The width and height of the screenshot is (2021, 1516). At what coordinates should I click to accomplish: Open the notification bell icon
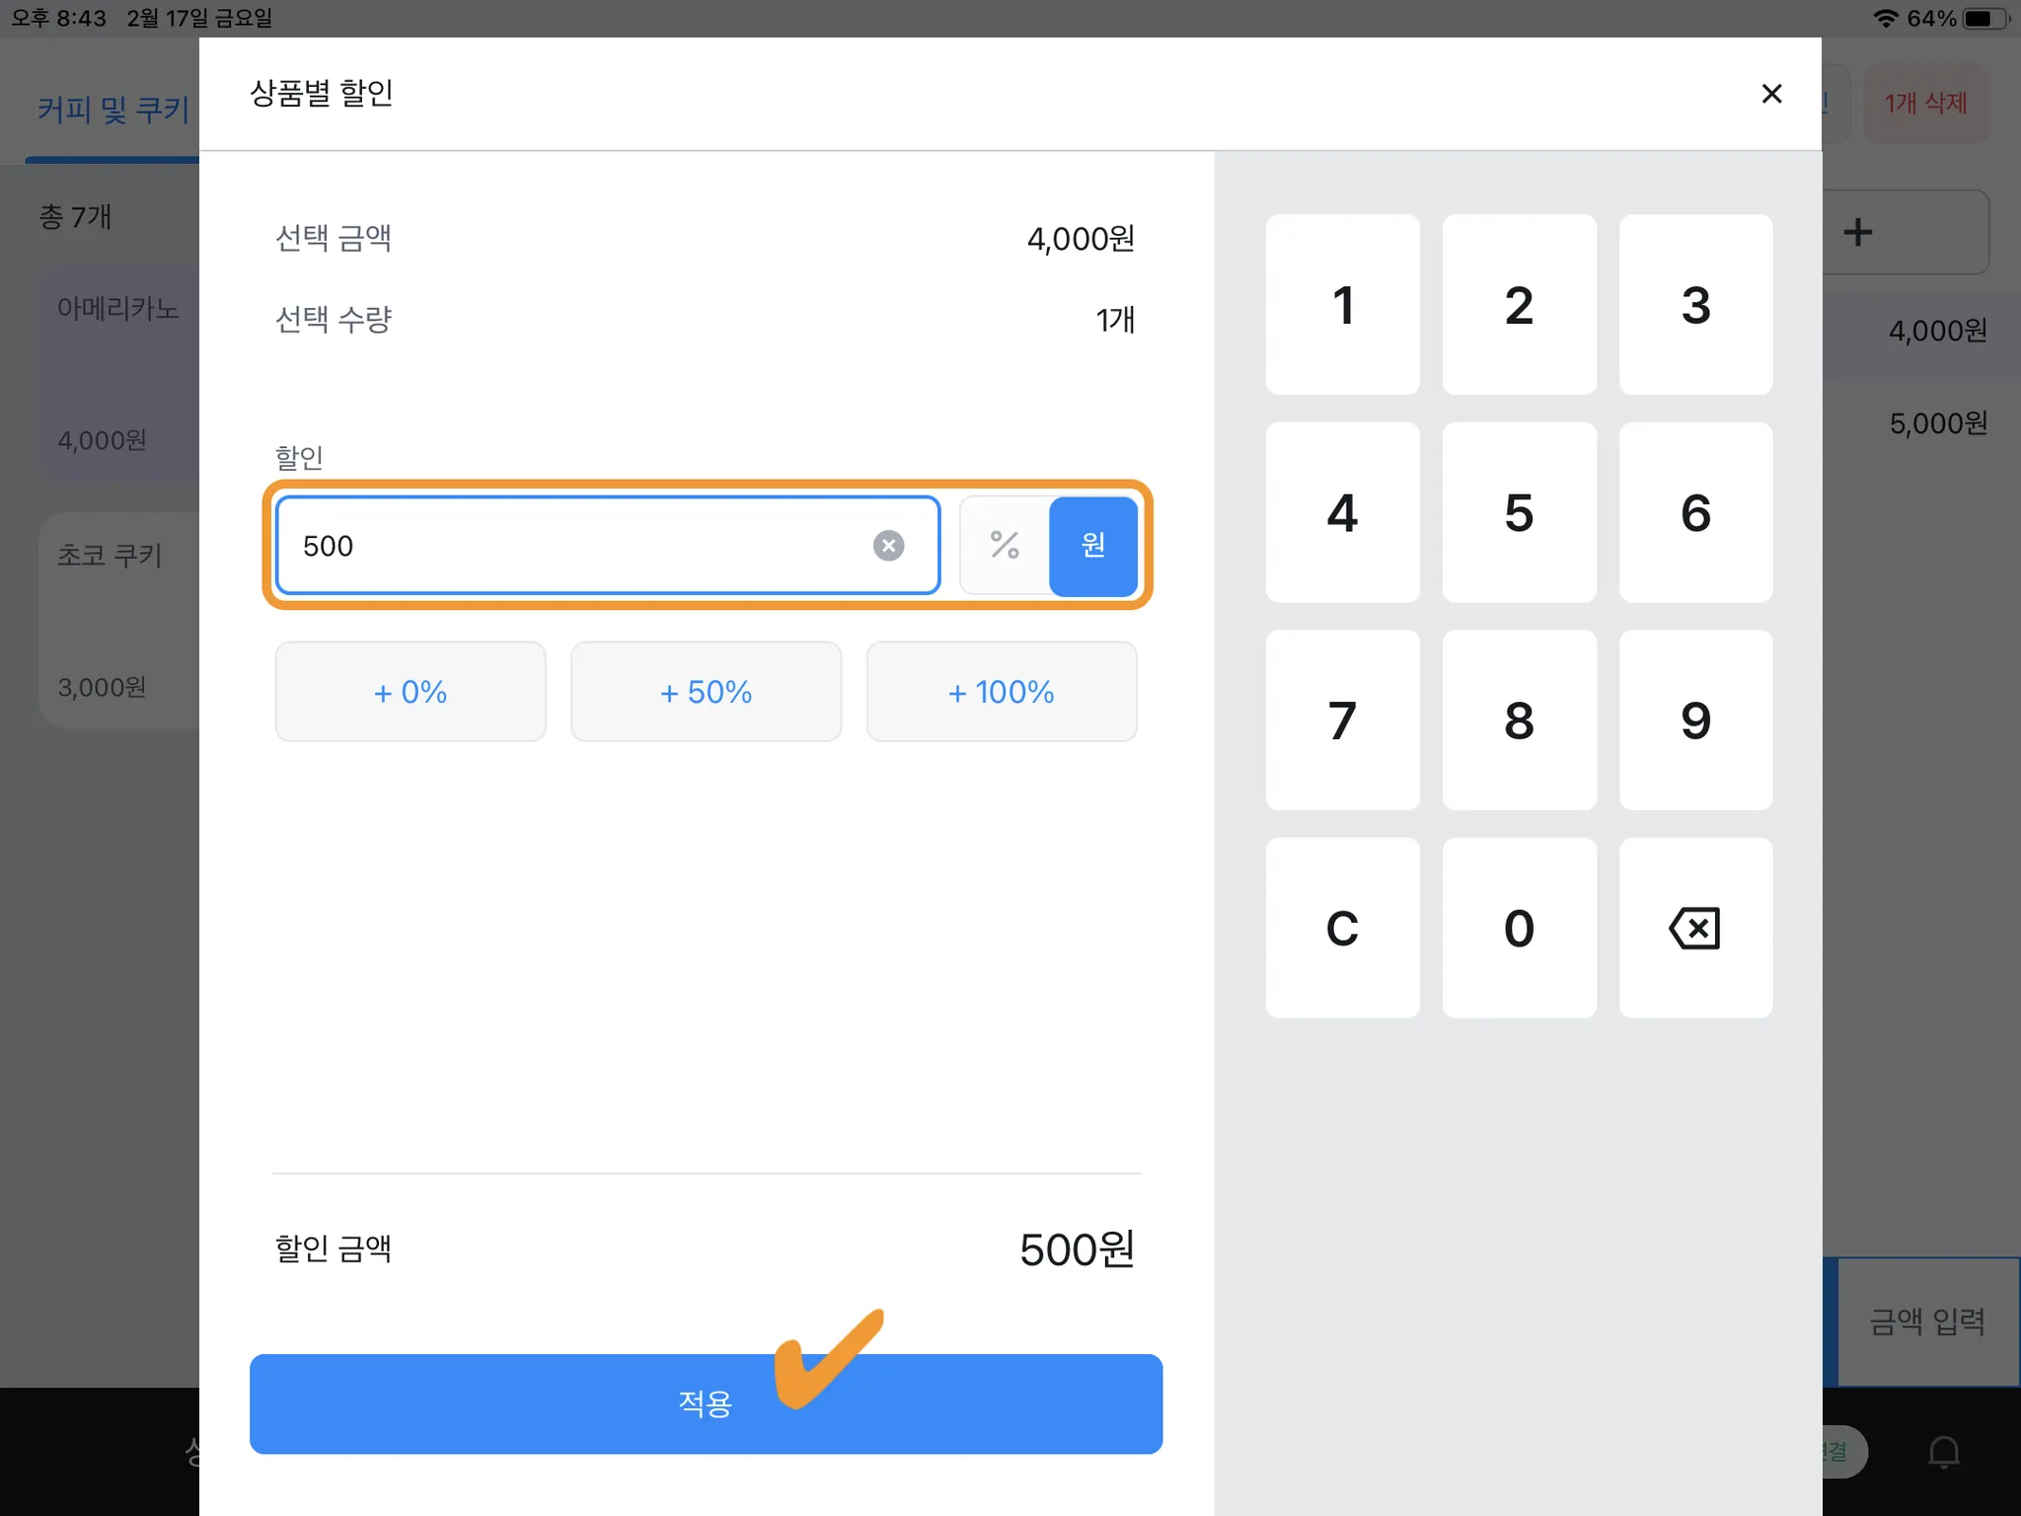pyautogui.click(x=1943, y=1451)
